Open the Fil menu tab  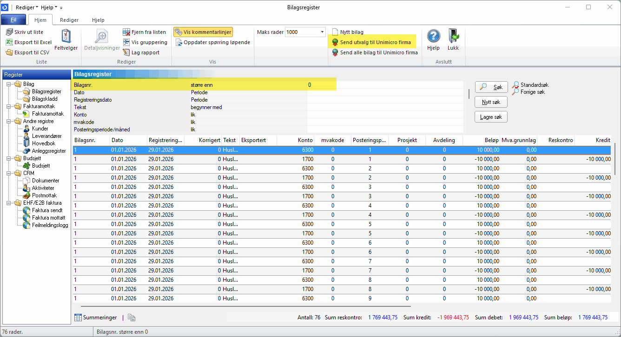13,20
